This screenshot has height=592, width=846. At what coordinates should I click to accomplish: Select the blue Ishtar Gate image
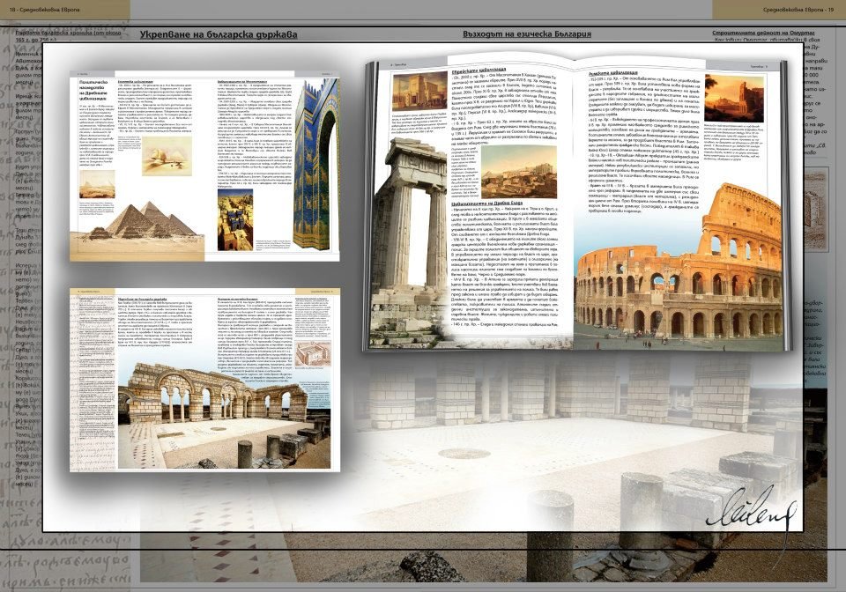pos(316,165)
